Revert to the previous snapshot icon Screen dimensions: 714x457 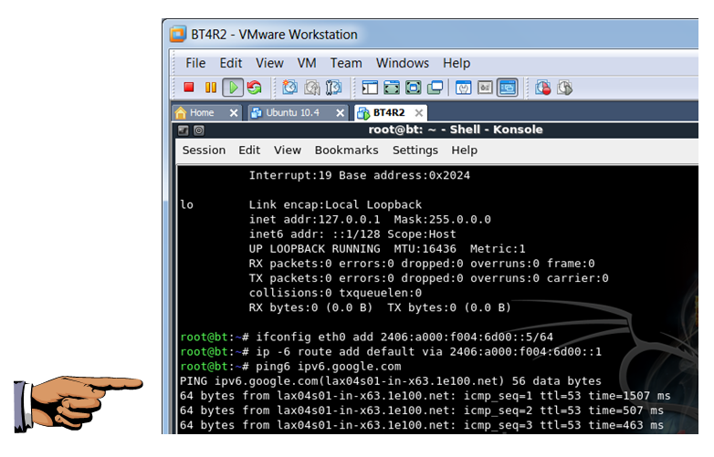[312, 88]
